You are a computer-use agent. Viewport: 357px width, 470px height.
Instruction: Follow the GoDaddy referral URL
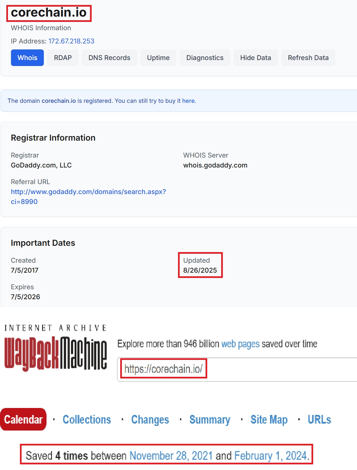tap(88, 192)
